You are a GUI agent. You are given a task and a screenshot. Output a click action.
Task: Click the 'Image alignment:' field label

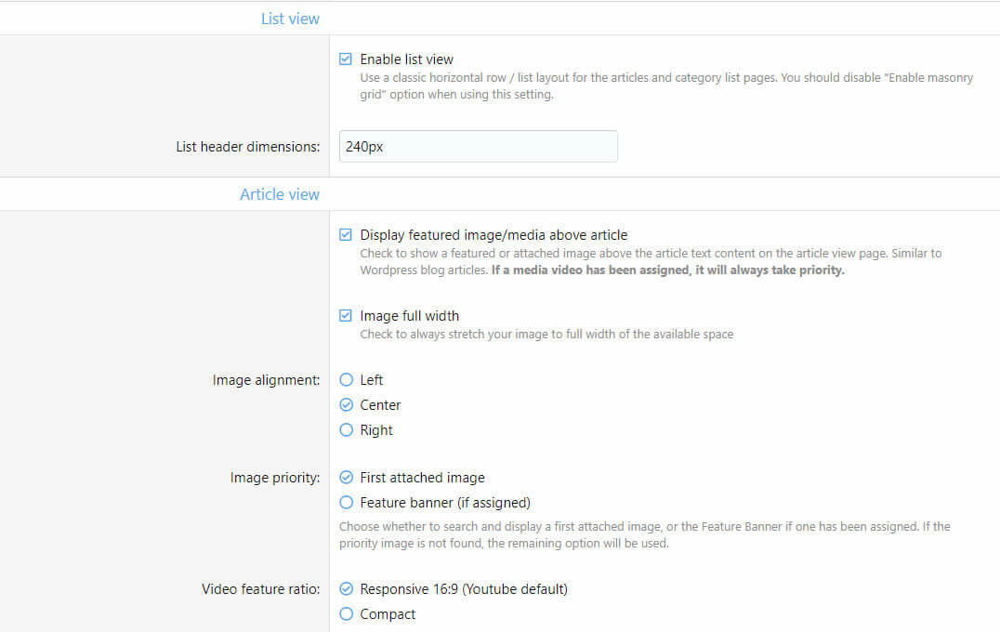[266, 380]
